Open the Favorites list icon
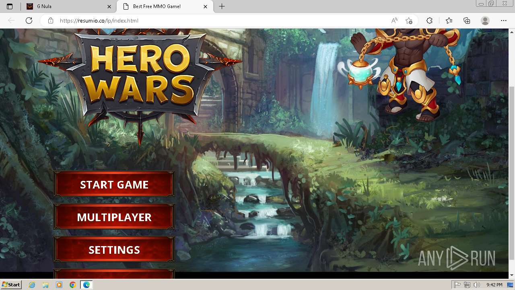The image size is (515, 290). pyautogui.click(x=449, y=21)
